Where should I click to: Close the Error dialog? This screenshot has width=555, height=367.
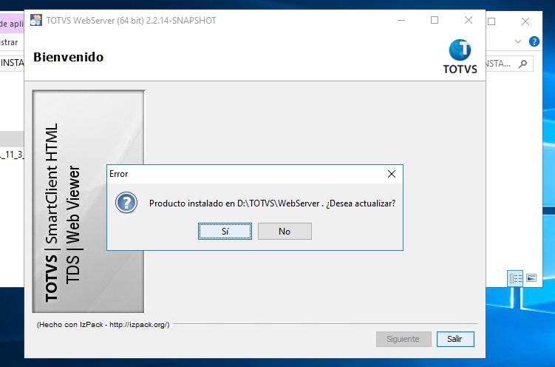tap(392, 174)
